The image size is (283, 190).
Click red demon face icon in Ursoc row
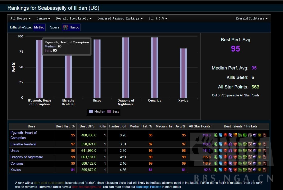click(235, 151)
